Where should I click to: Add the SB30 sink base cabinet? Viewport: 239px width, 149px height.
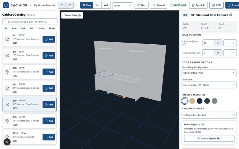(x=49, y=137)
